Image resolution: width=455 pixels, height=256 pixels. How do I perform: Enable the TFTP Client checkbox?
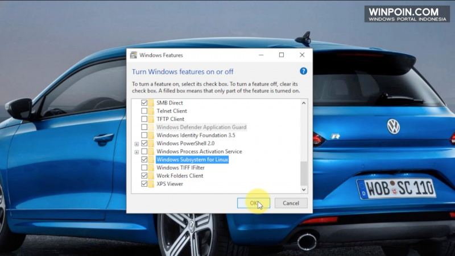(144, 119)
